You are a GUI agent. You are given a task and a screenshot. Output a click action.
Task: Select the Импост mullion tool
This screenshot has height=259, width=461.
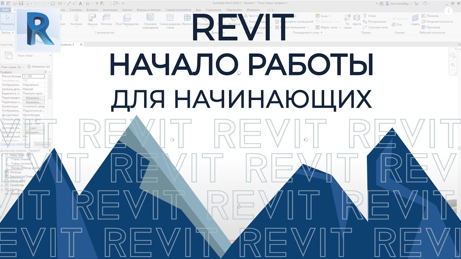click(187, 20)
